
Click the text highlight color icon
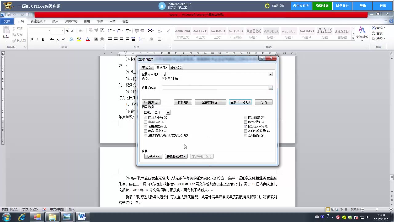point(79,39)
